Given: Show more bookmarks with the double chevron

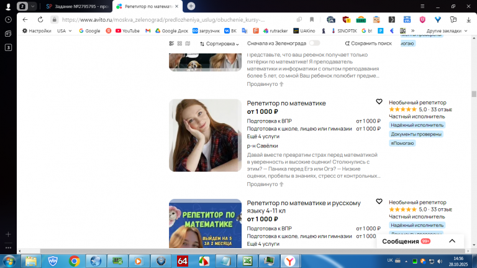Looking at the screenshot, I should (413, 30).
